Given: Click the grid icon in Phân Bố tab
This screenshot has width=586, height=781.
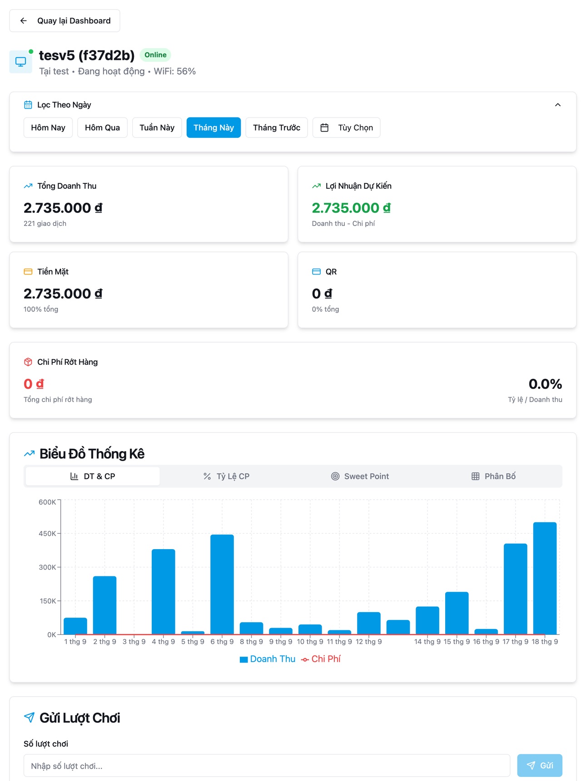Looking at the screenshot, I should 475,476.
